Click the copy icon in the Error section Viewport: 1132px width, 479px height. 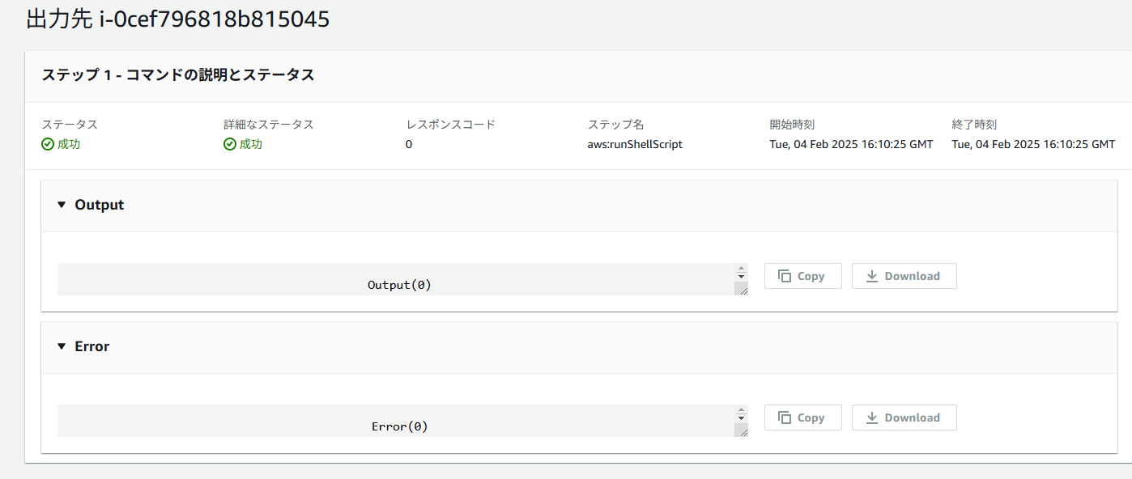[784, 418]
